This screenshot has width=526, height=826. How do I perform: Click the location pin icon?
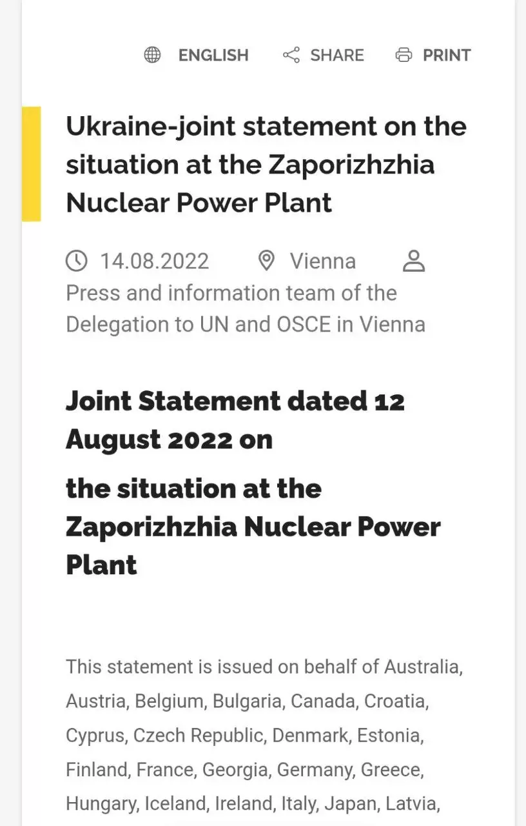click(x=266, y=261)
